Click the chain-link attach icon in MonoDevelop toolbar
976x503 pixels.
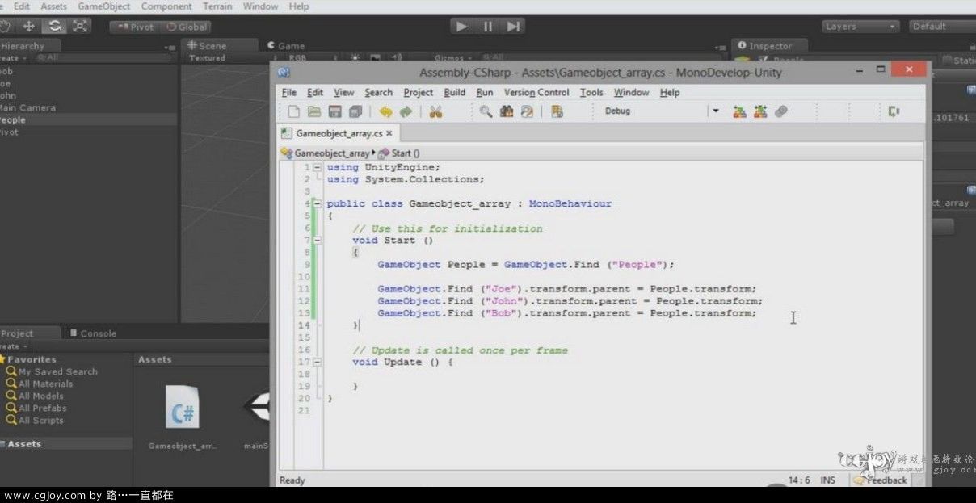pyautogui.click(x=780, y=111)
